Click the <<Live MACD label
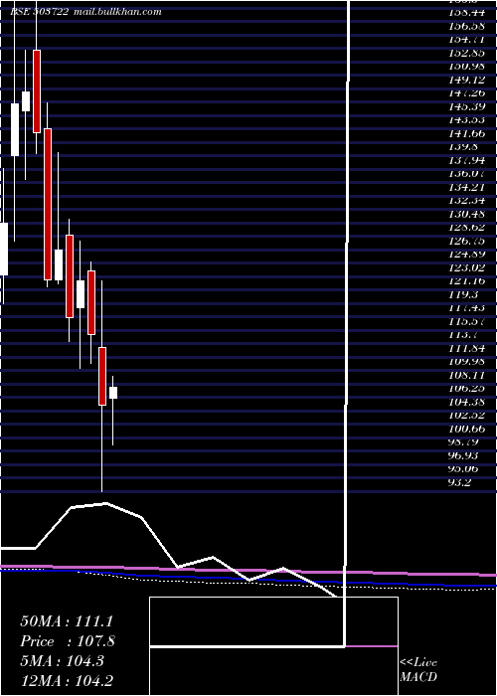Image resolution: width=497 pixels, height=696 pixels. click(418, 670)
